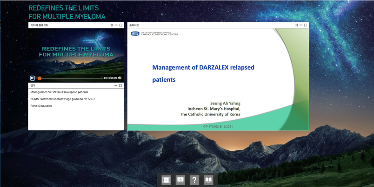Click the Catholic Medical Center logo
374x187 pixels.
tap(154, 33)
